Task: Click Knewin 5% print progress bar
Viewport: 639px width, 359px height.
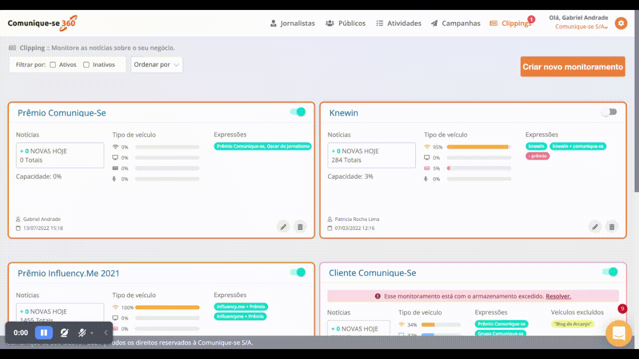Action: pos(479,169)
